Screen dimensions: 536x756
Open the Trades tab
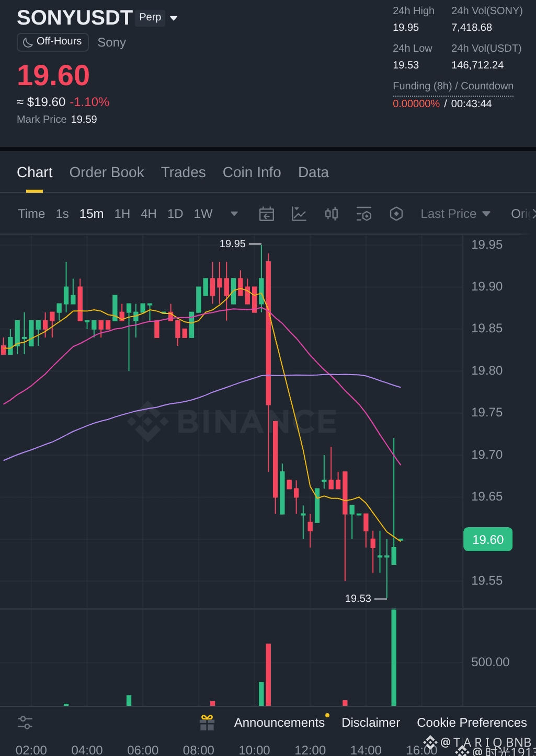point(184,172)
